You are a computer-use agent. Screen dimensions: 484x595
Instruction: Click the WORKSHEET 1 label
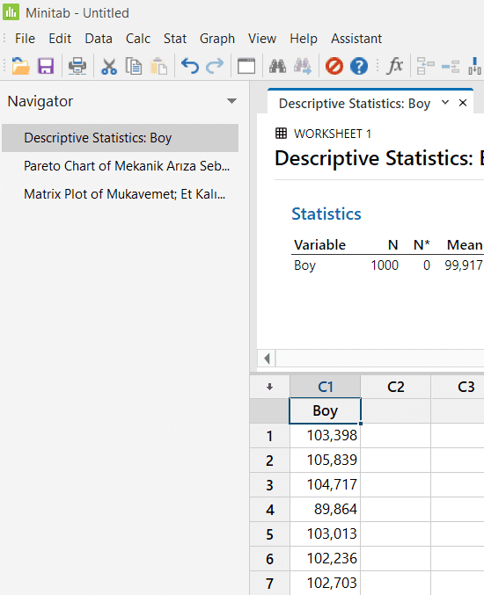(x=332, y=134)
